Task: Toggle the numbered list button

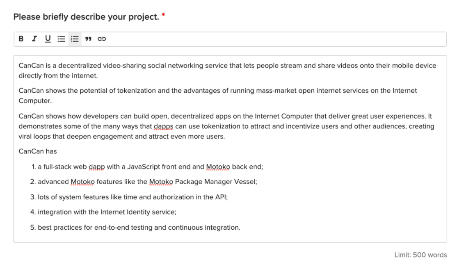Action: [75, 39]
